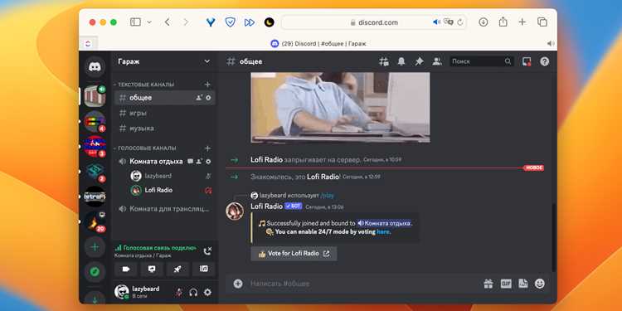Open Комната для трансляций voice channel
The width and height of the screenshot is (622, 311).
point(165,209)
